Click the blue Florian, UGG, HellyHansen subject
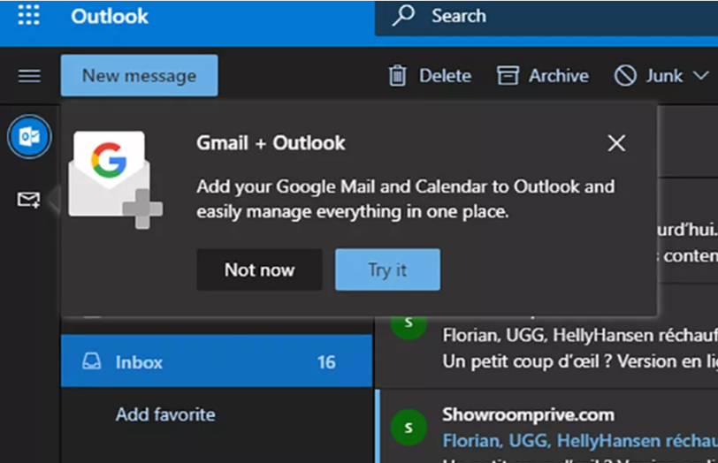 (x=580, y=441)
